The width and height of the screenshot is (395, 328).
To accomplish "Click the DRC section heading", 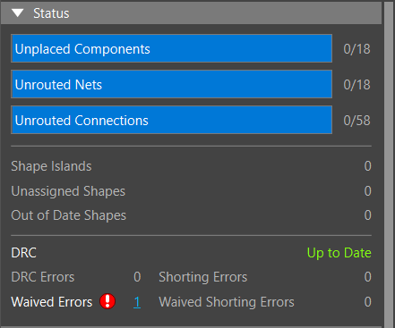I will pos(23,253).
